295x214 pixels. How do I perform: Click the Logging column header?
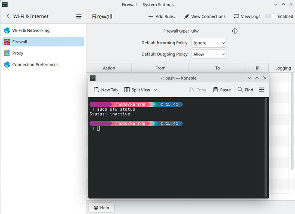283,68
